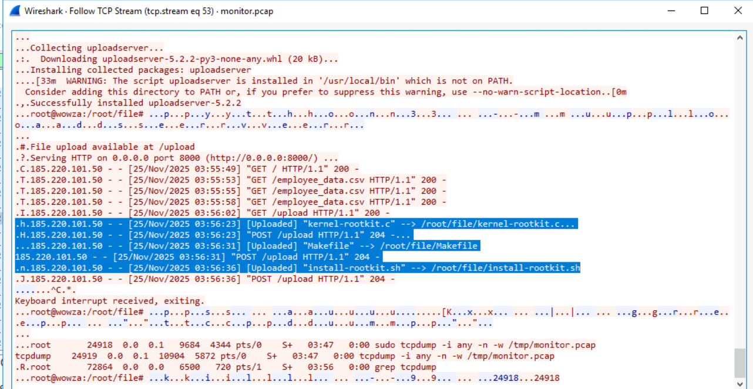The image size is (753, 389).
Task: Click the 'Downloading uploadserver-5.2.2-py3-none-any.whl' line
Action: point(177,59)
